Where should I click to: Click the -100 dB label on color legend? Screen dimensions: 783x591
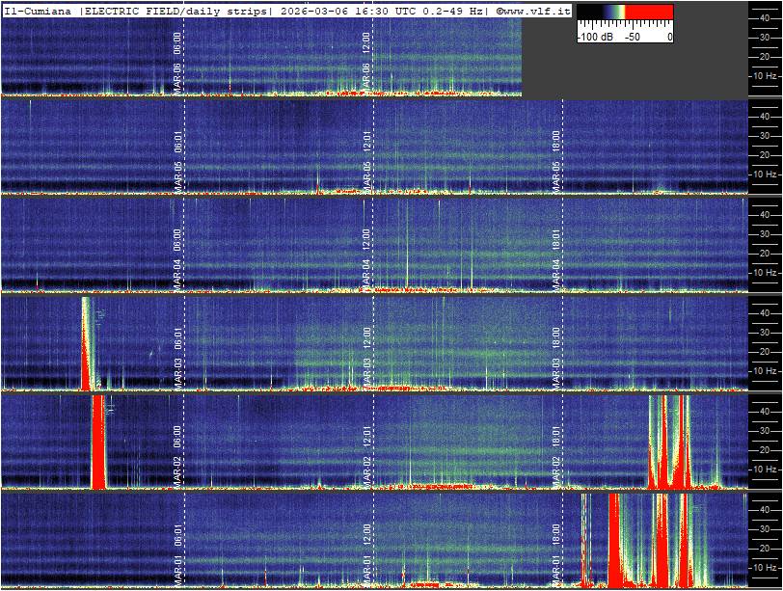click(x=595, y=37)
